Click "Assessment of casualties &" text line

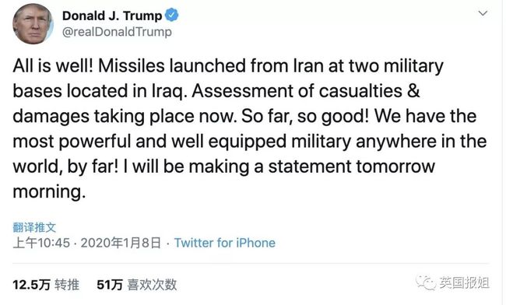[x=306, y=91]
